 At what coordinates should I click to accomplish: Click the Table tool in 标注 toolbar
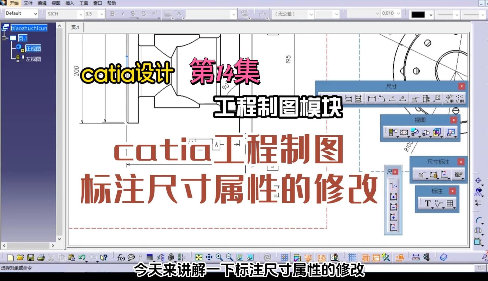(x=450, y=204)
